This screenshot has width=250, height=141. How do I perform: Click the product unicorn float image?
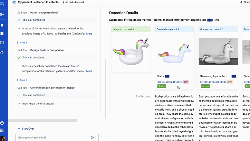point(131,52)
